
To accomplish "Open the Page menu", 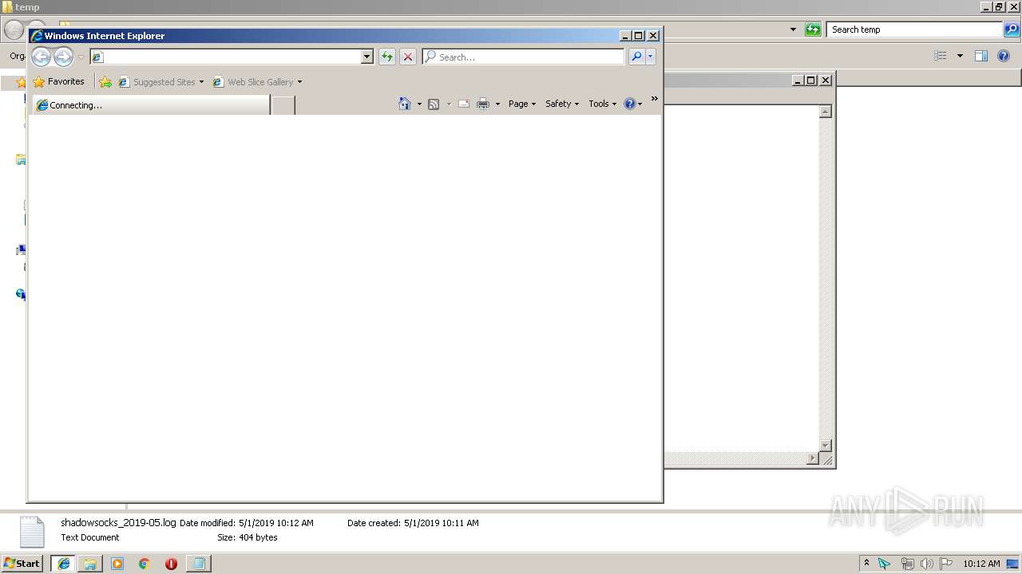I will pos(522,104).
